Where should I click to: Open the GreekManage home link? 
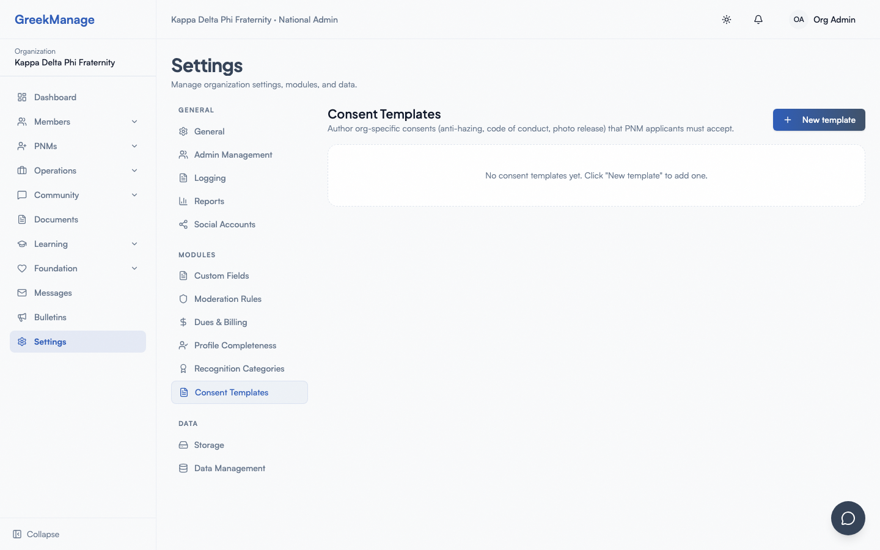54,20
